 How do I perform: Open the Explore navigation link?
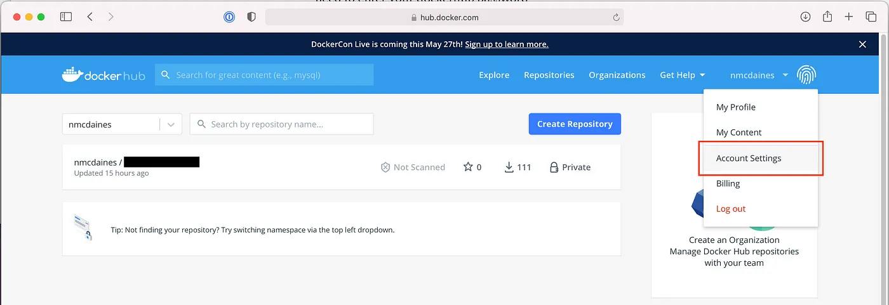pyautogui.click(x=494, y=75)
